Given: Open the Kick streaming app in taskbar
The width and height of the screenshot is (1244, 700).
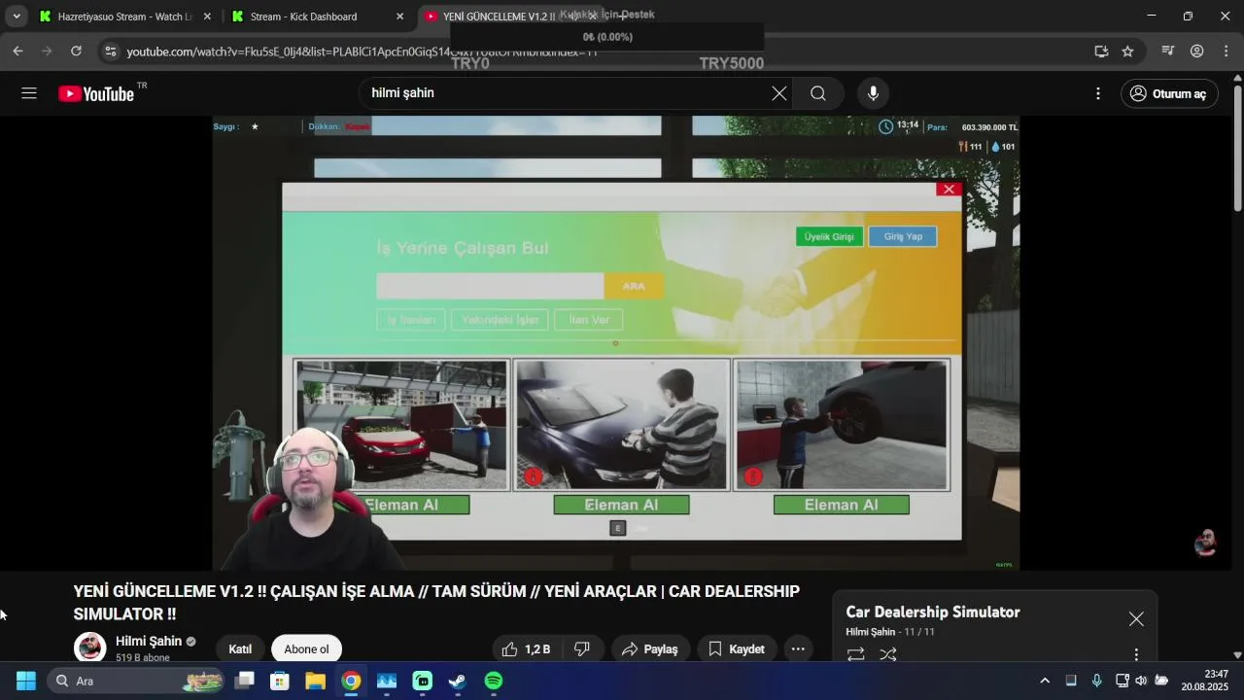Looking at the screenshot, I should (x=423, y=681).
